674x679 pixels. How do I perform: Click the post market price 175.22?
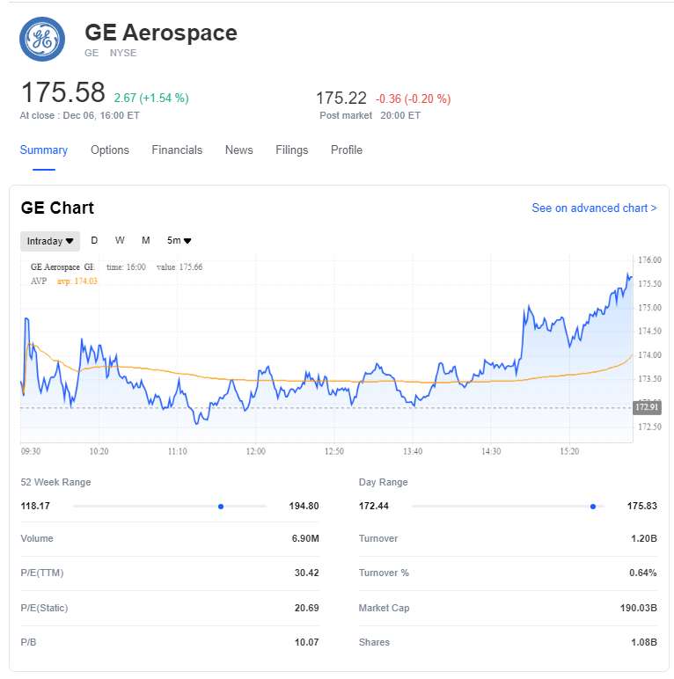[341, 99]
